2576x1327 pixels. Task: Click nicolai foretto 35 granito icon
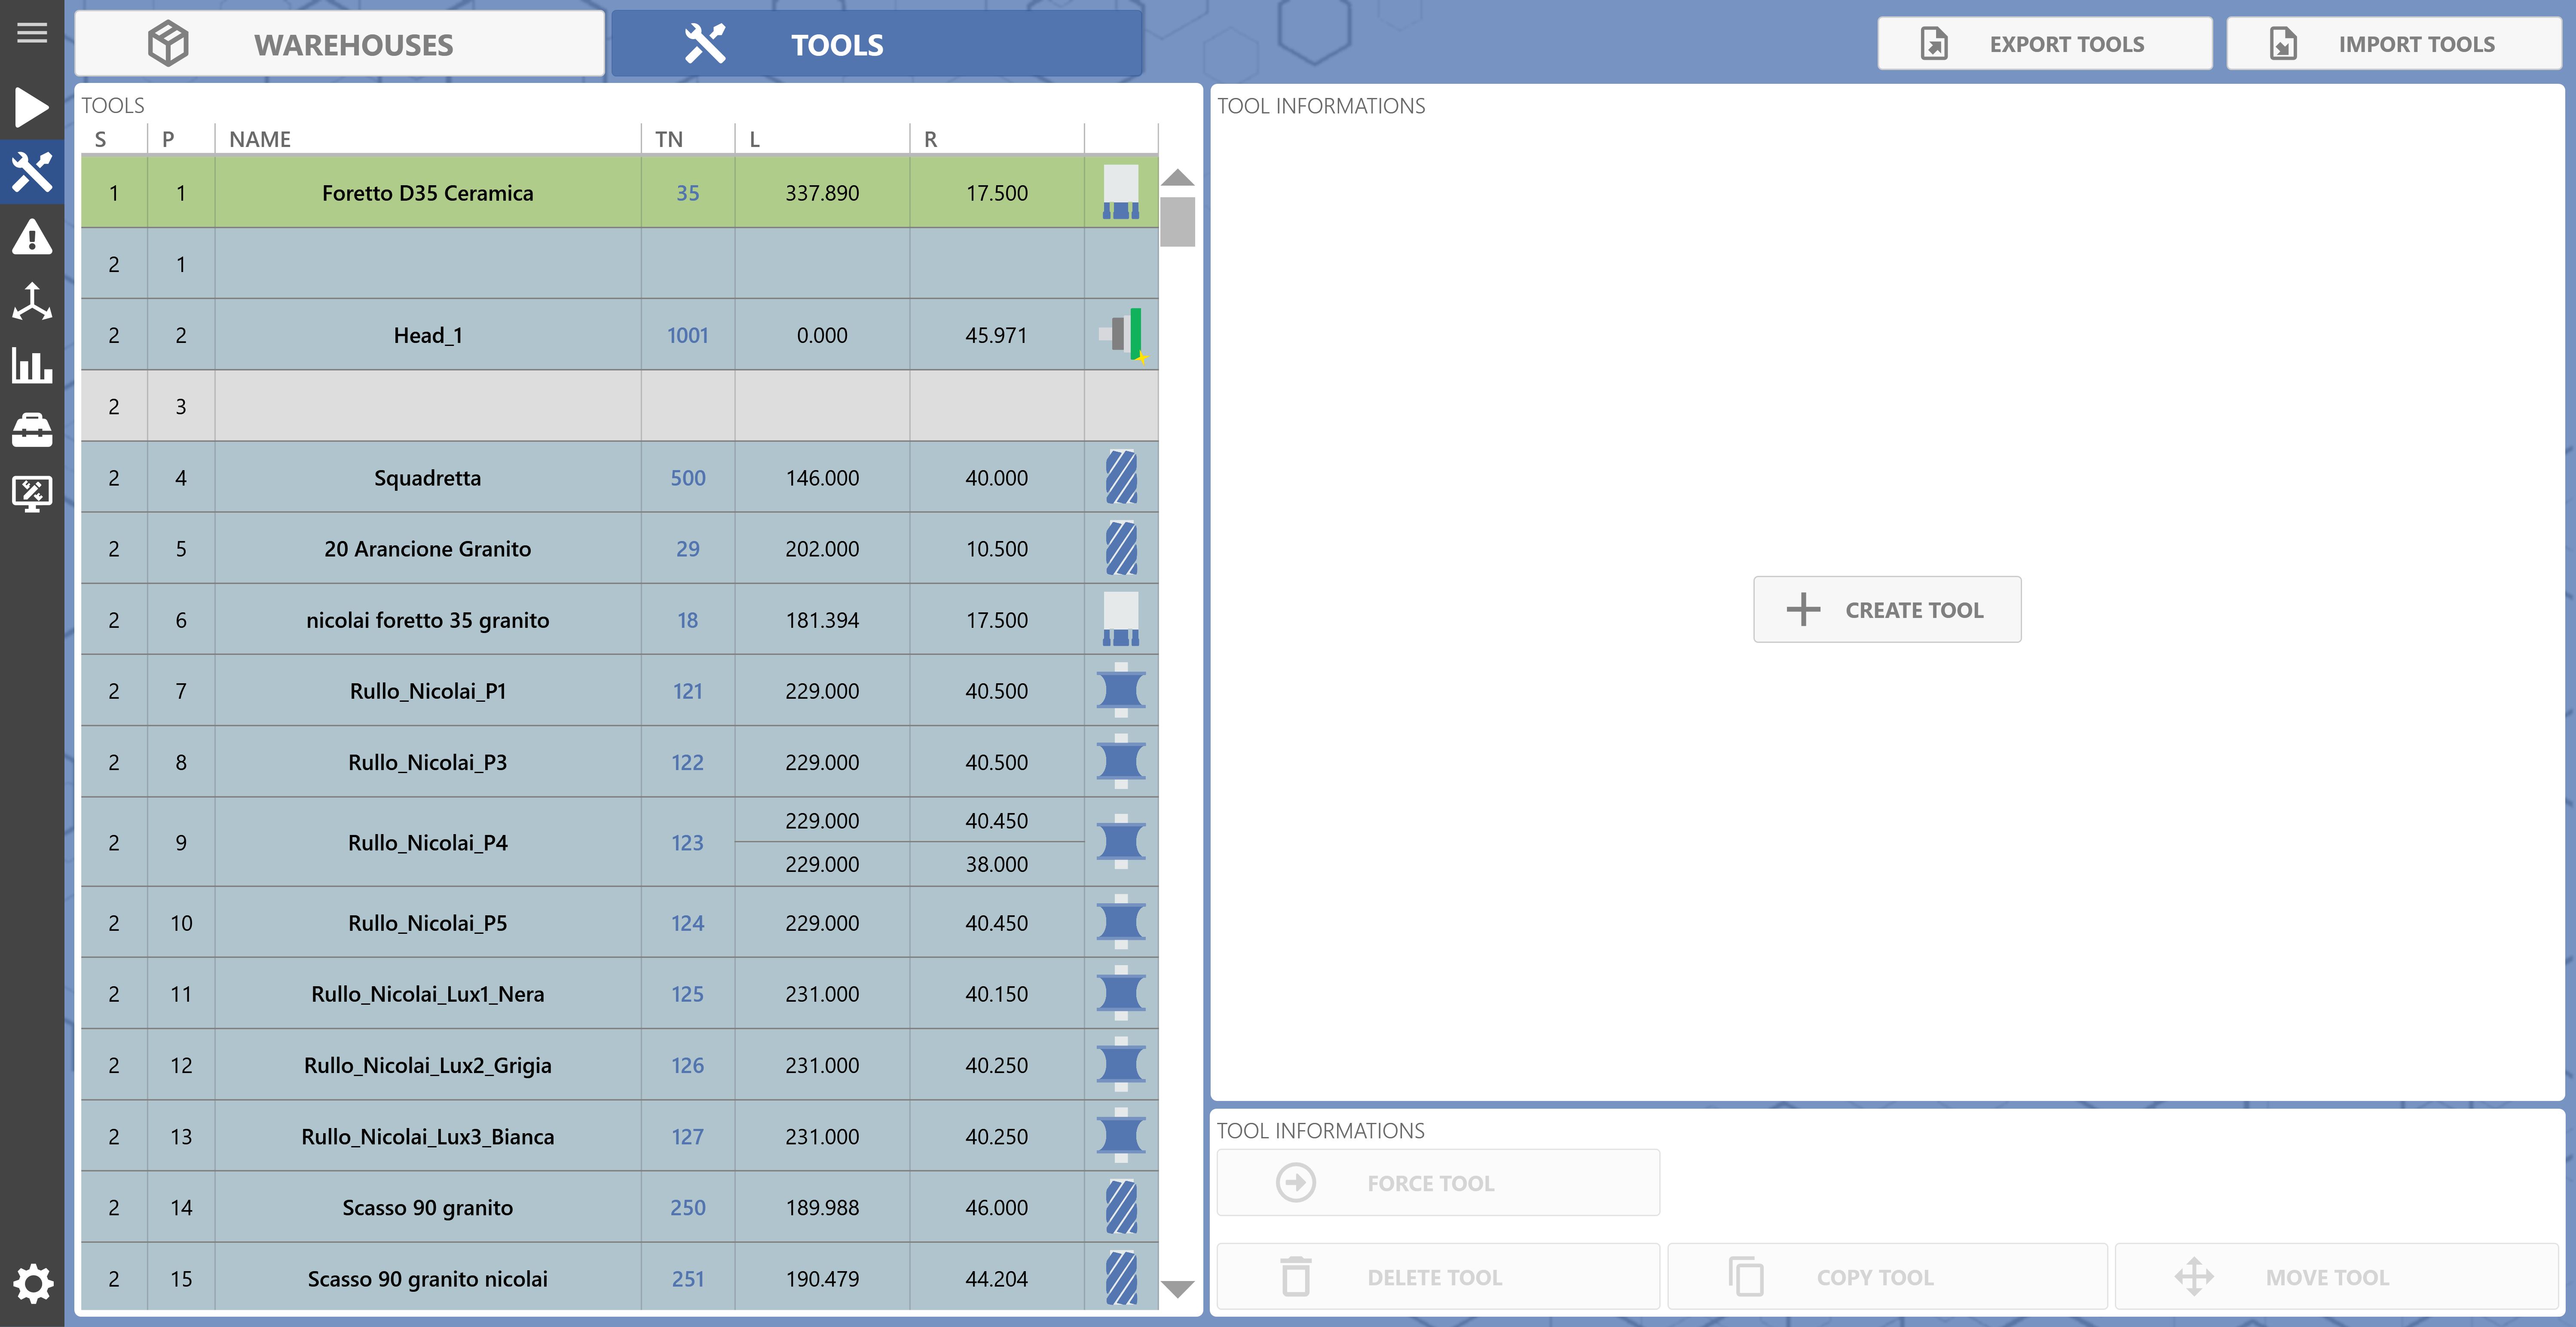[x=1121, y=619]
